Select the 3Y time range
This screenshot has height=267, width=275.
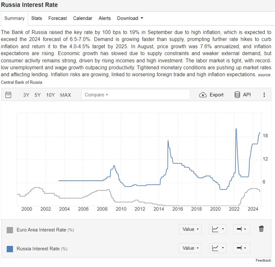pos(26,95)
